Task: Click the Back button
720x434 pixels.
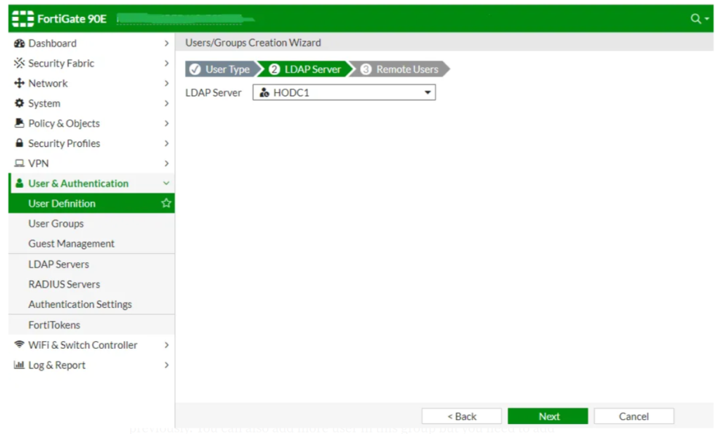Action: click(x=461, y=416)
